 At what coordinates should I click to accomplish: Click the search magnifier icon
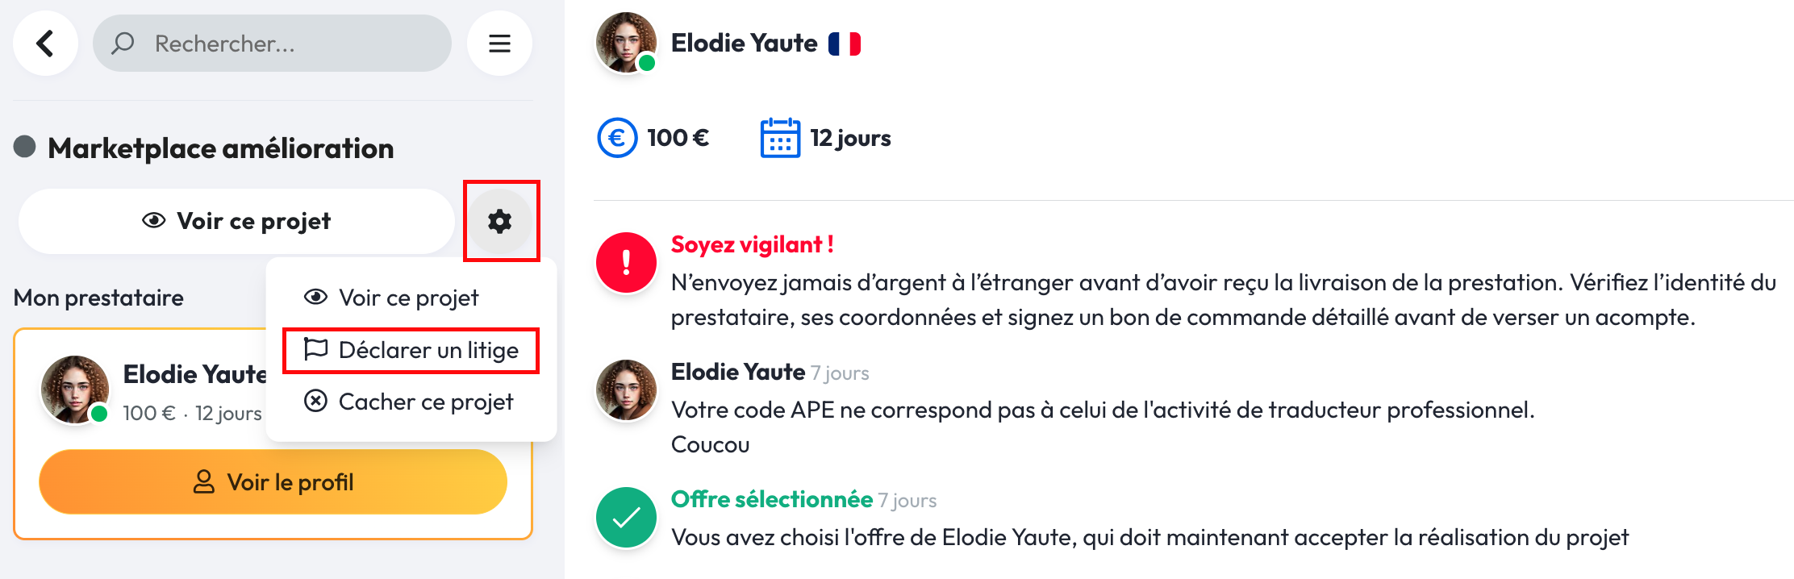tap(123, 44)
